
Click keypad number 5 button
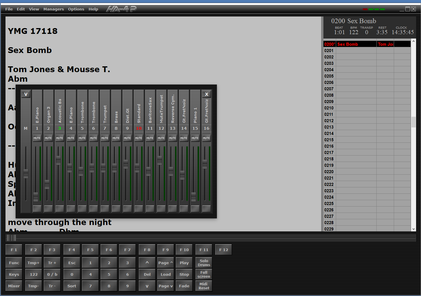pyautogui.click(x=109, y=274)
